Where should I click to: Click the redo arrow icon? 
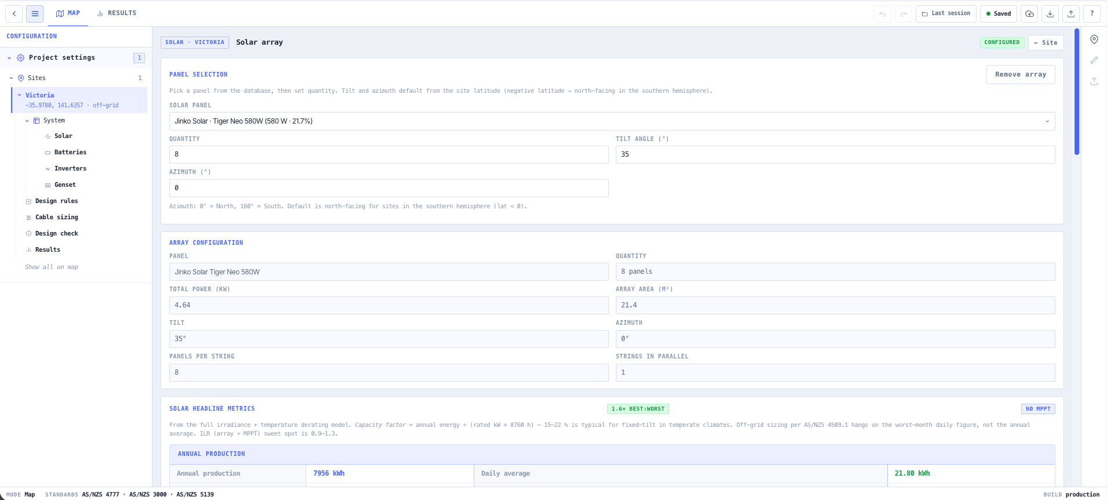(x=903, y=13)
